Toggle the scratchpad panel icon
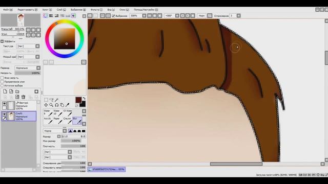 pyautogui.click(x=73, y=16)
